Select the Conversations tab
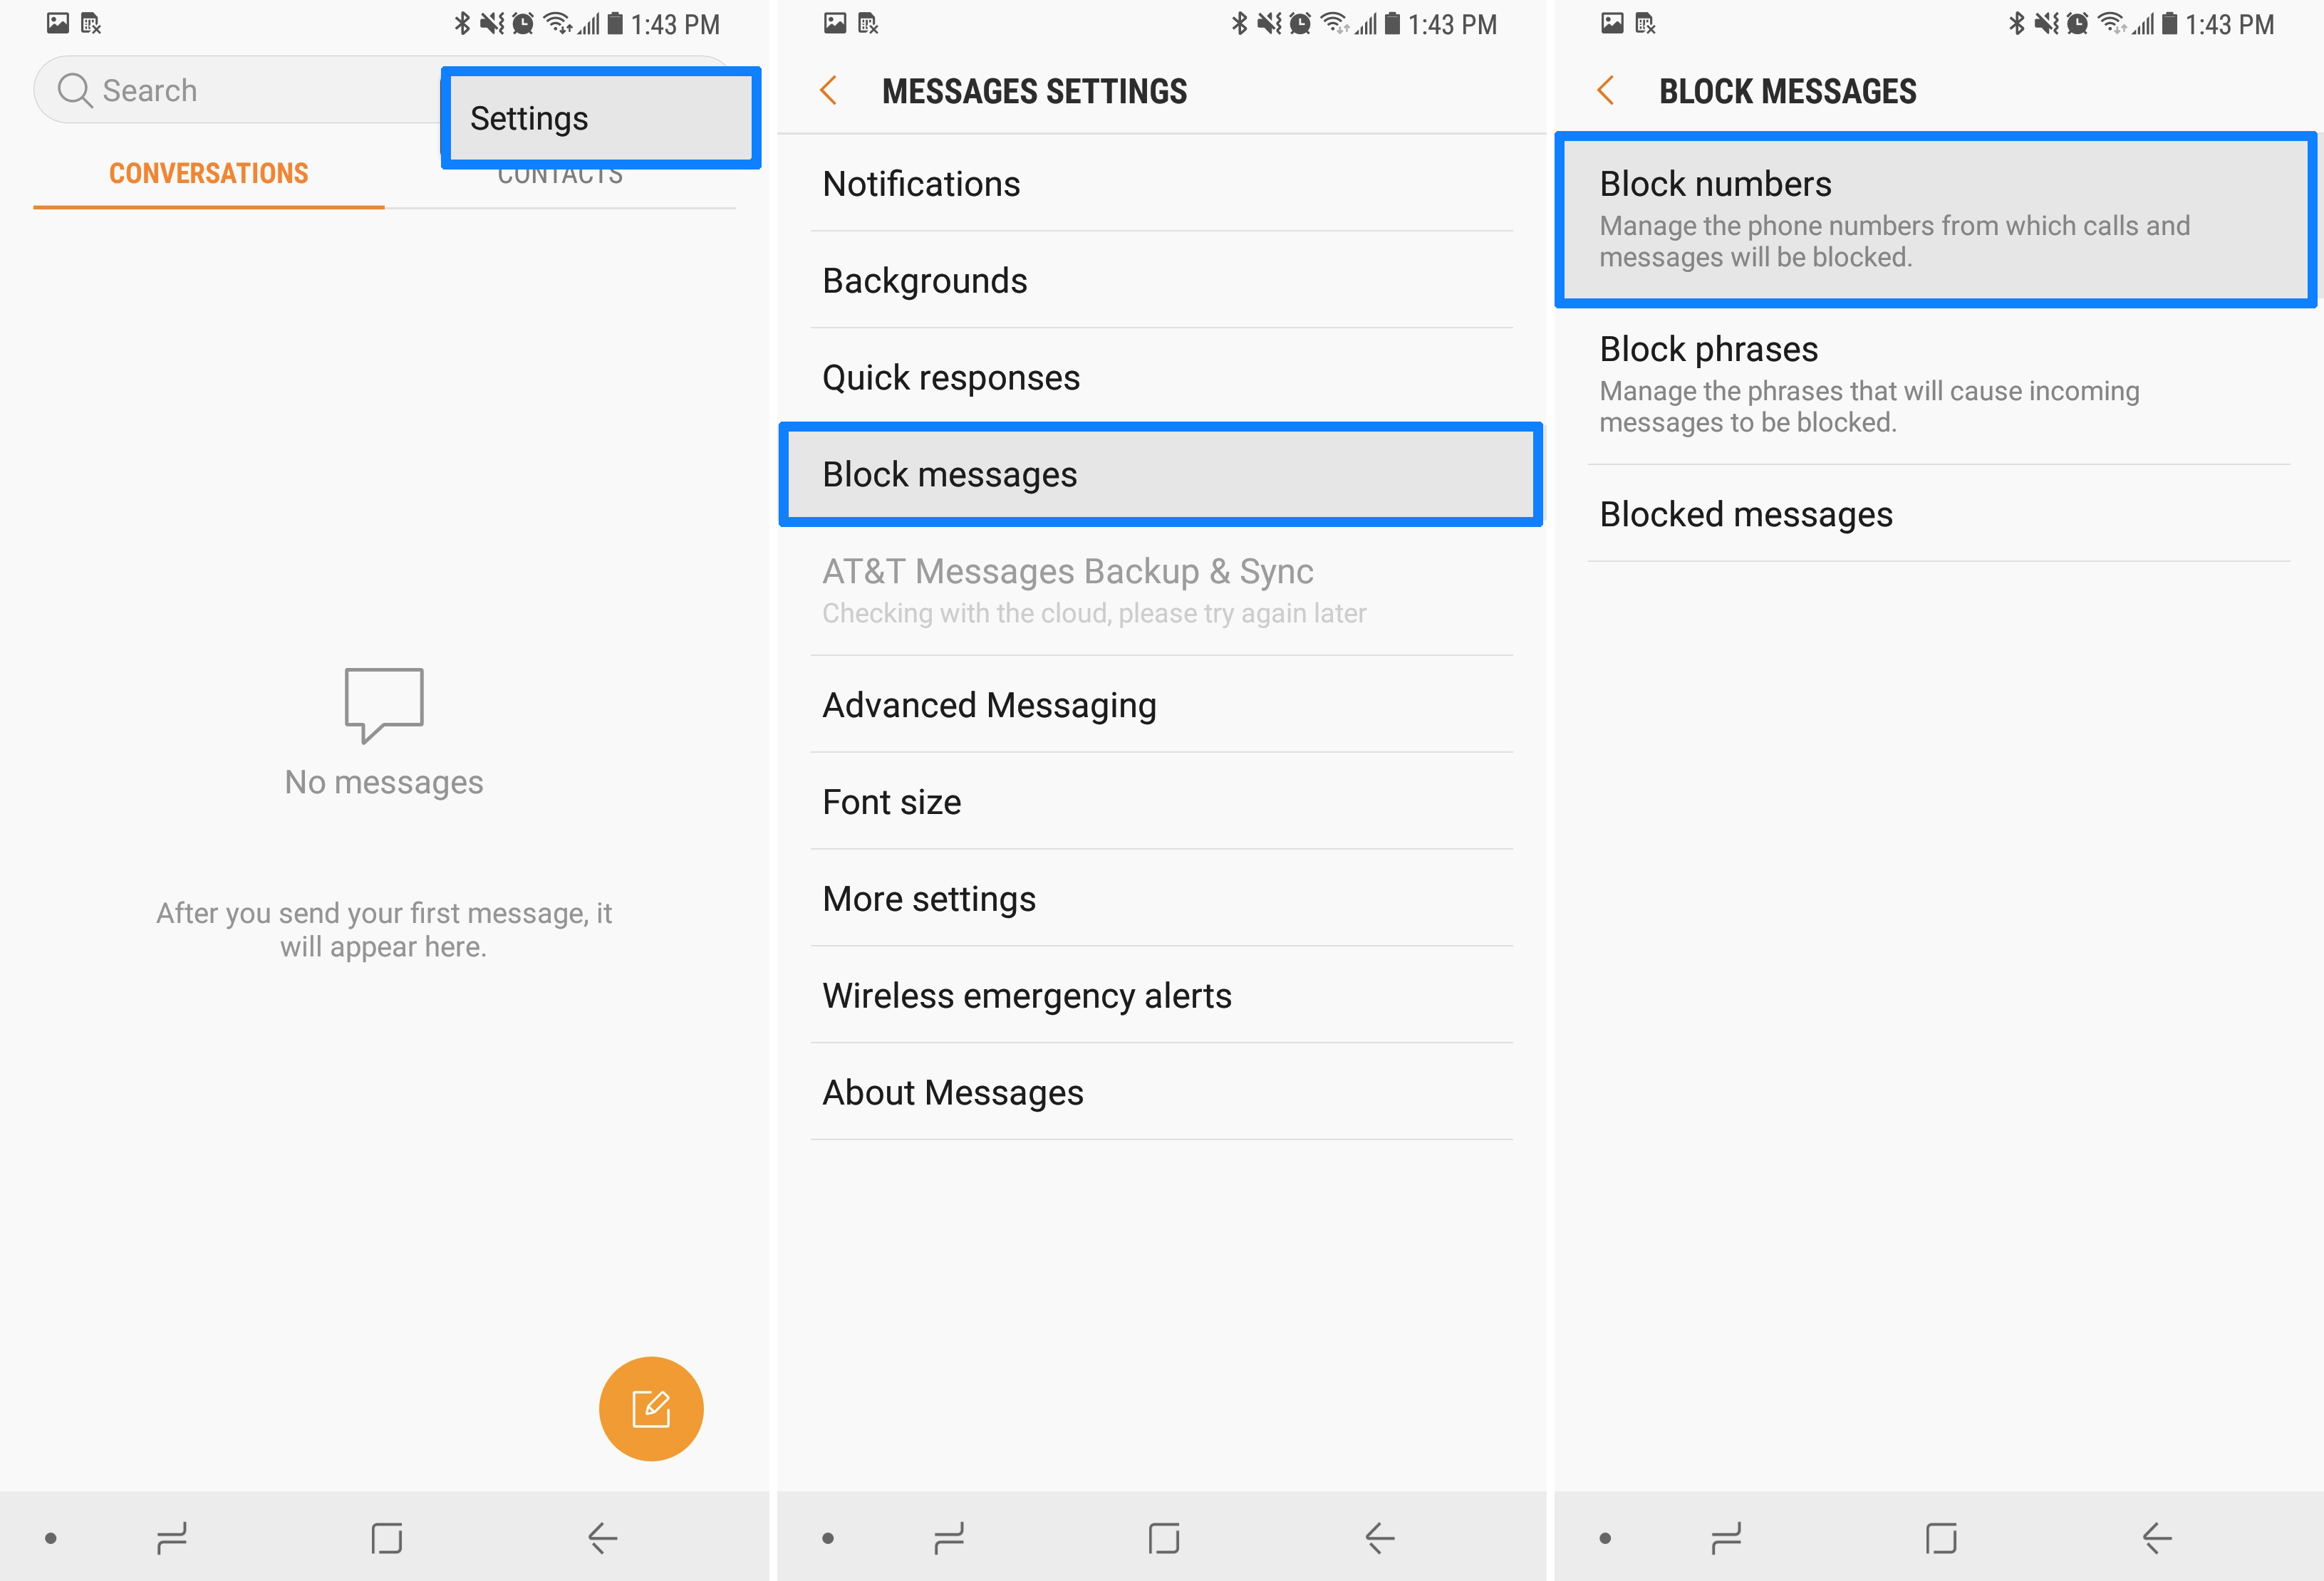Viewport: 2324px width, 1581px height. coord(207,173)
